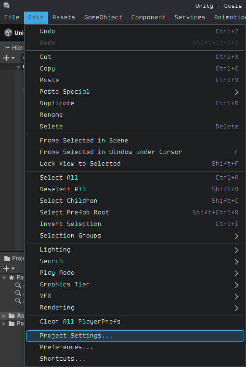
Task: Collapse the Favorites tree triangle
Action: click(4, 278)
